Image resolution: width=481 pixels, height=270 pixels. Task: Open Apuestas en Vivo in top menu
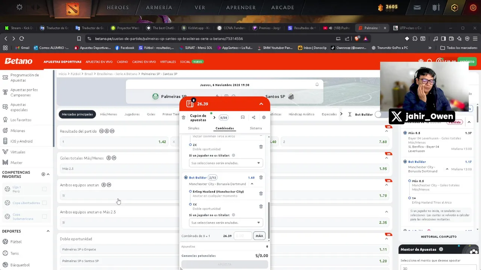[99, 61]
